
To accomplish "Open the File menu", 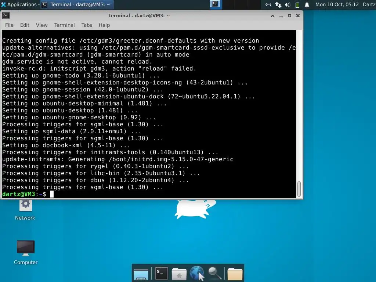I will 9,25.
